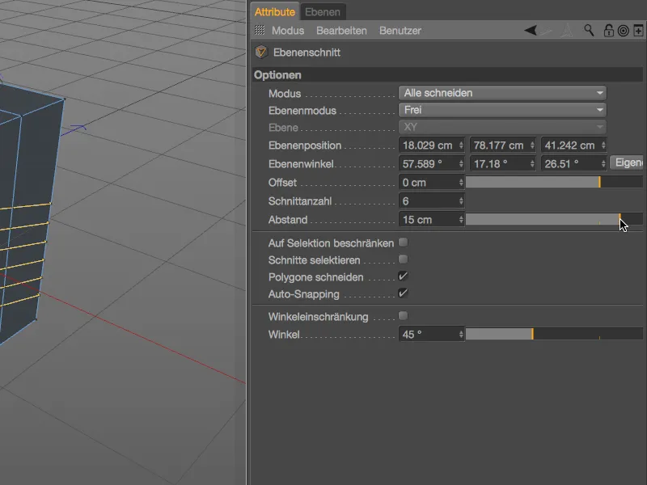Image resolution: width=647 pixels, height=485 pixels.
Task: Expand the Ebenenmodus dropdown set to Frei
Action: click(x=502, y=110)
